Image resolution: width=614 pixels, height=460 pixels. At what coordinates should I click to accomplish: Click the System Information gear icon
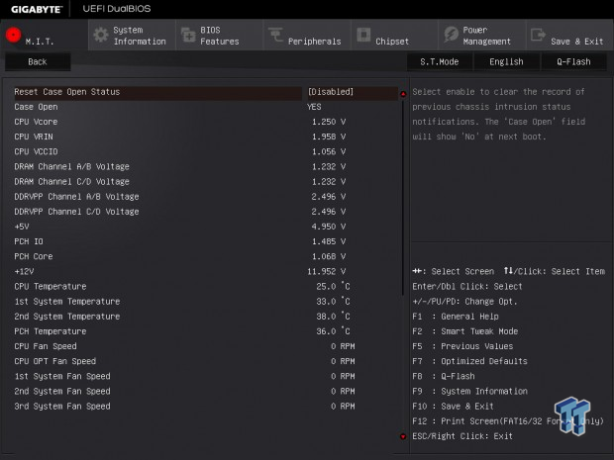tap(101, 35)
